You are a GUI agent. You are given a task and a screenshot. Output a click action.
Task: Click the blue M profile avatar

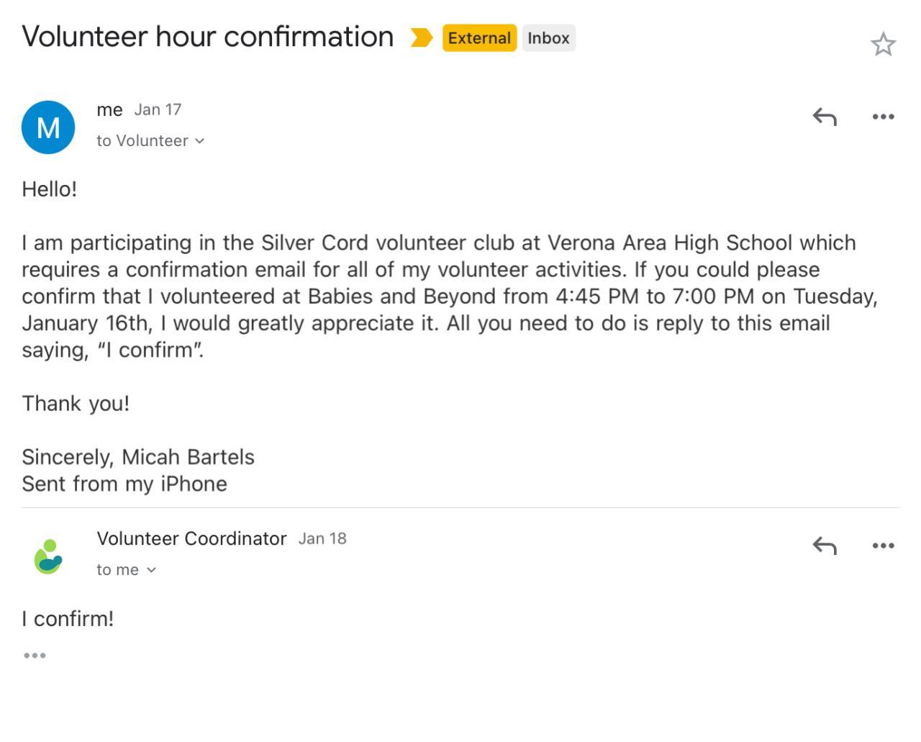48,127
